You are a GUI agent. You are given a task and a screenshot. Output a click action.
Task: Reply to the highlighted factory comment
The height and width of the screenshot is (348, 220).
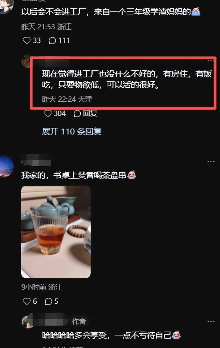point(86,114)
